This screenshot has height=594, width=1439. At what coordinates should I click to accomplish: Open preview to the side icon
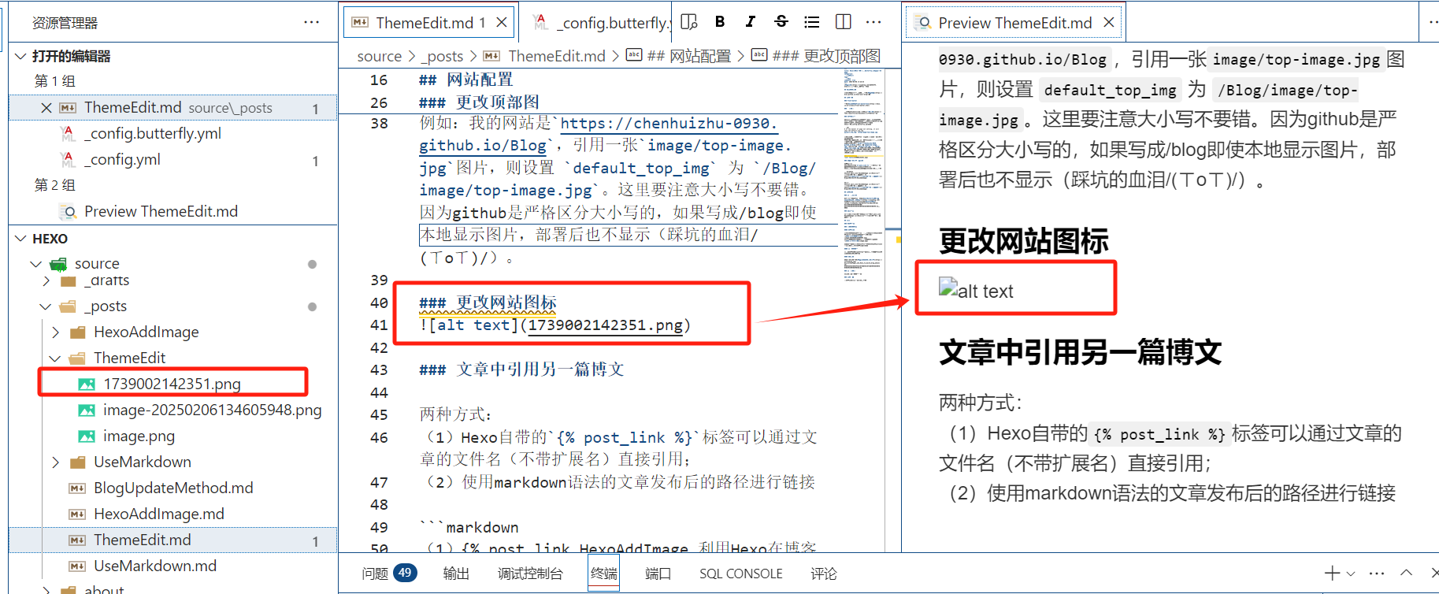point(689,22)
